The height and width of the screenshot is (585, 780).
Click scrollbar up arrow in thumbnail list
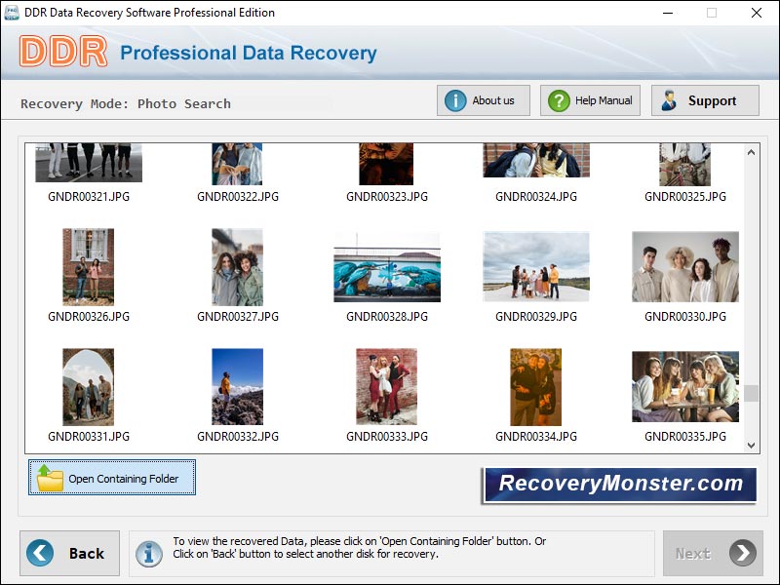coord(751,152)
